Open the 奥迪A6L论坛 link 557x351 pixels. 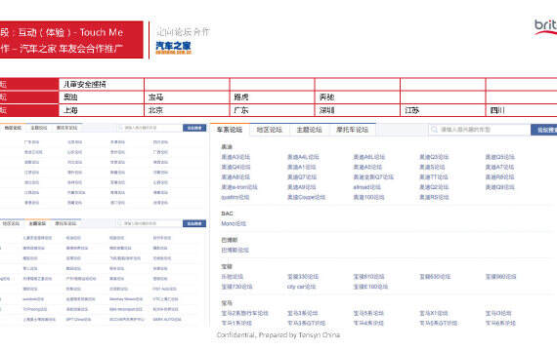(x=369, y=157)
